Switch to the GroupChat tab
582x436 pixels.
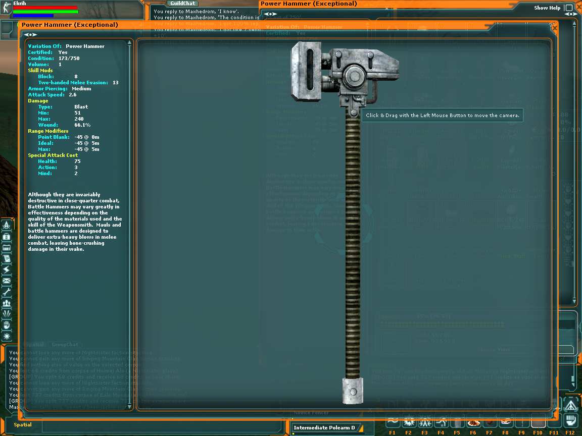[65, 345]
